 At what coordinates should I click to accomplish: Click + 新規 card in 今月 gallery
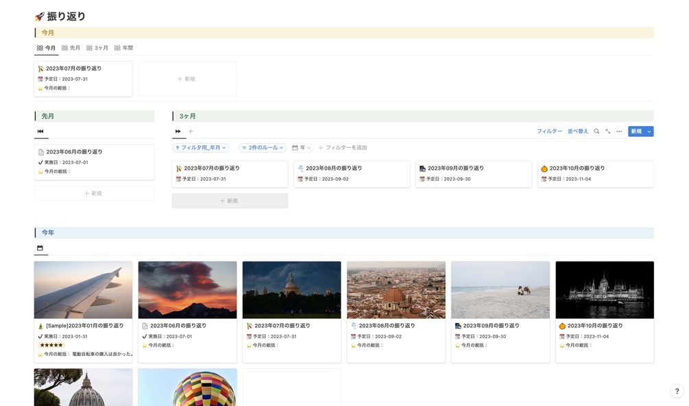coord(188,79)
